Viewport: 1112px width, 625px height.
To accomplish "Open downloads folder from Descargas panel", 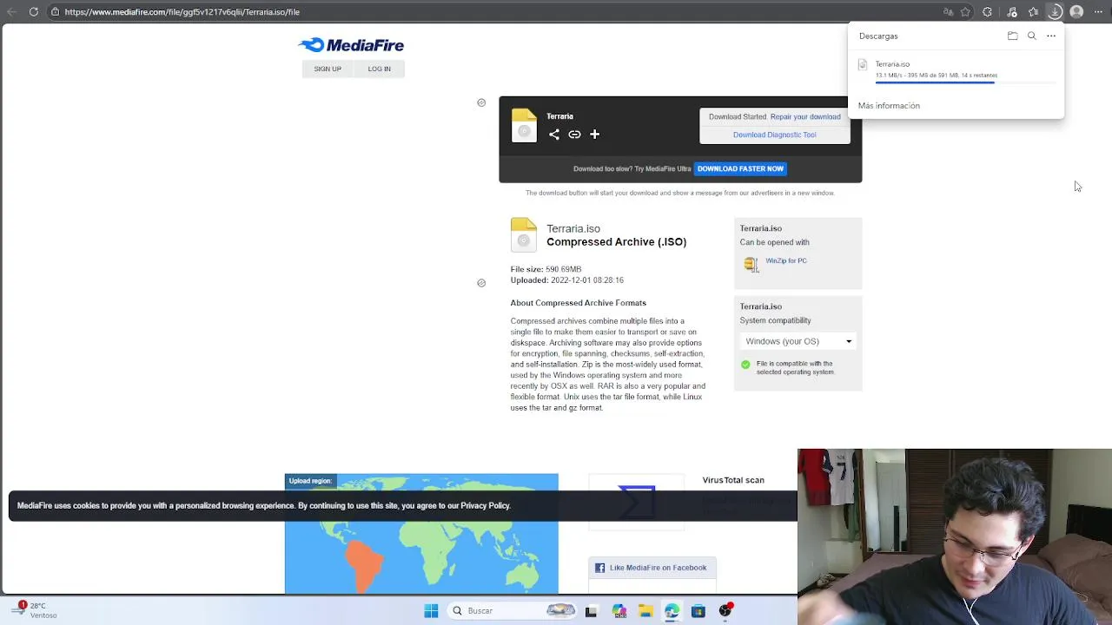I will [1012, 36].
